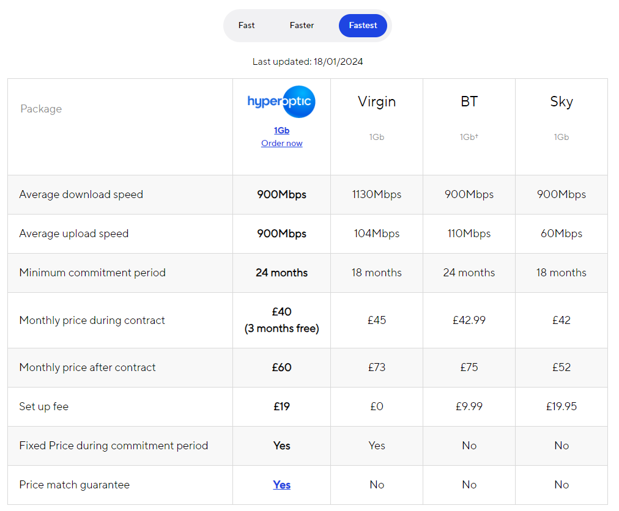Open the Hyperoptic 1Gb package link
Screen dimensions: 619x511
point(281,130)
